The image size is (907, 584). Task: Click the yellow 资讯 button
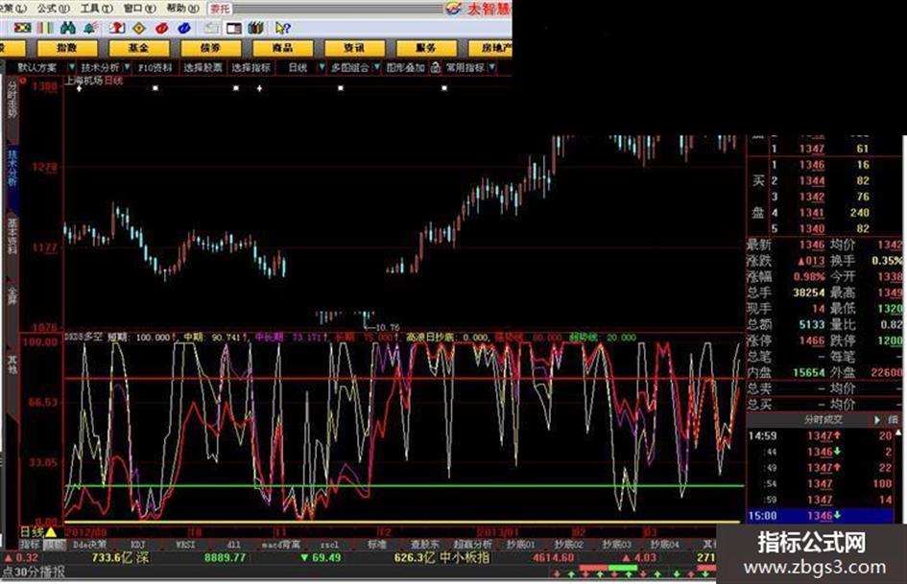point(354,47)
